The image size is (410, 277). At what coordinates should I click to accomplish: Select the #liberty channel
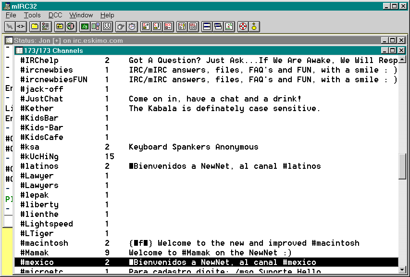click(x=206, y=204)
